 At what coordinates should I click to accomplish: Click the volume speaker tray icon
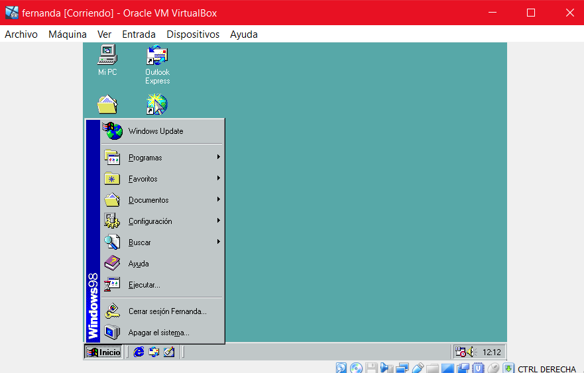tap(472, 352)
